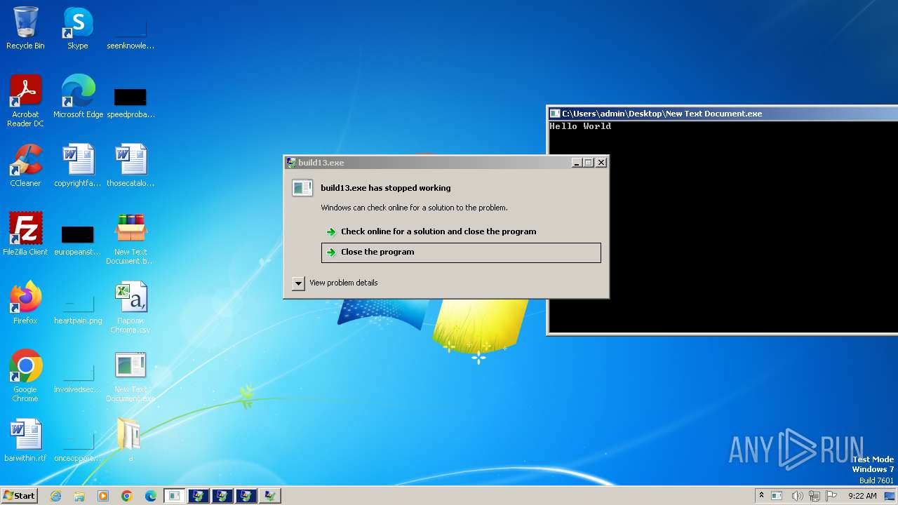Image resolution: width=898 pixels, height=505 pixels.
Task: Choose Close the program
Action: [x=461, y=252]
